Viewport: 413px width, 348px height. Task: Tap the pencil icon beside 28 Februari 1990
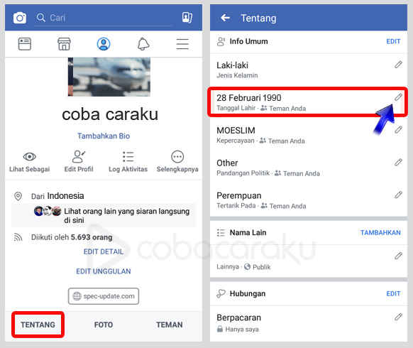(398, 97)
